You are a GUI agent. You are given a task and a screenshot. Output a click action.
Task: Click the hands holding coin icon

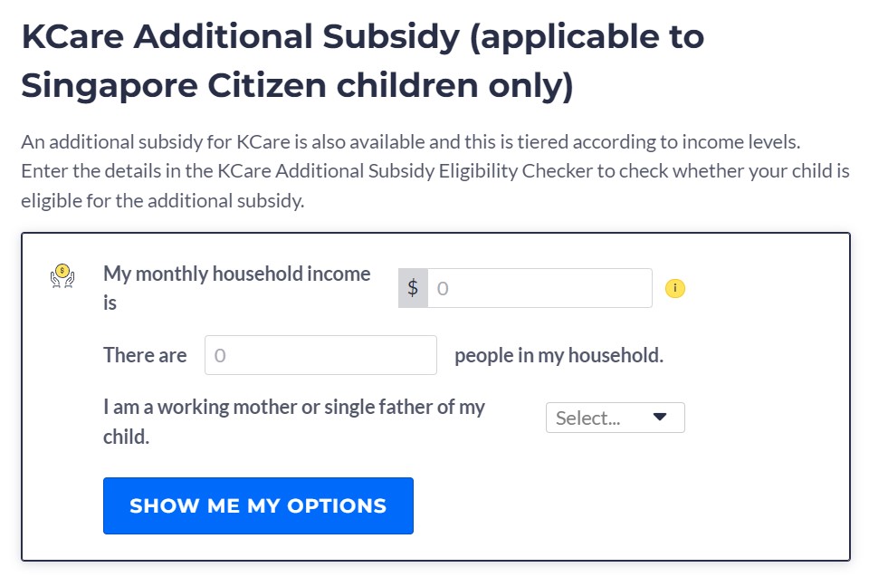click(62, 274)
